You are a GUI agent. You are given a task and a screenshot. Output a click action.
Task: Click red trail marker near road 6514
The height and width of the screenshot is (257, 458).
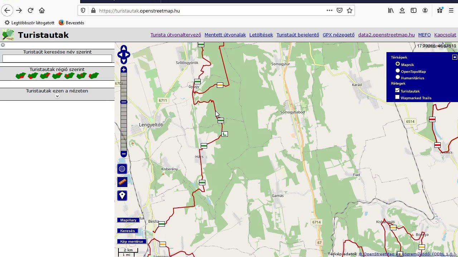[432, 119]
